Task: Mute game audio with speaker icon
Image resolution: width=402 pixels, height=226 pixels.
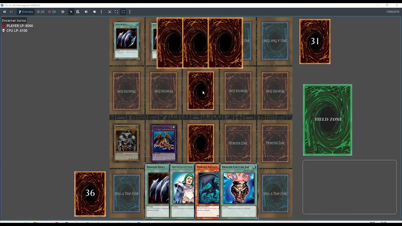Action: (86, 12)
